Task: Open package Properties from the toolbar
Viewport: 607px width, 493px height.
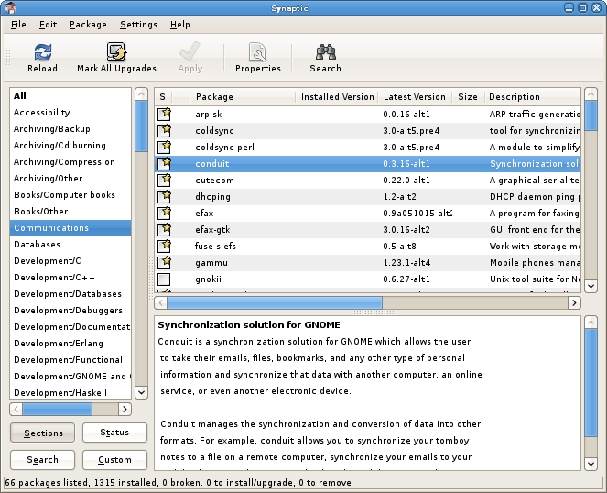Action: 257,52
